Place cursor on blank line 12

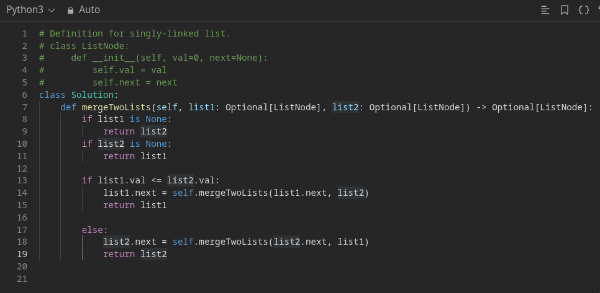[306, 168]
